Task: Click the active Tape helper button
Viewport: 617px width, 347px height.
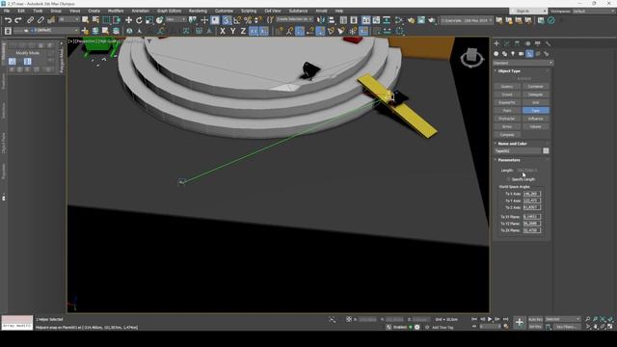Action: (536, 111)
